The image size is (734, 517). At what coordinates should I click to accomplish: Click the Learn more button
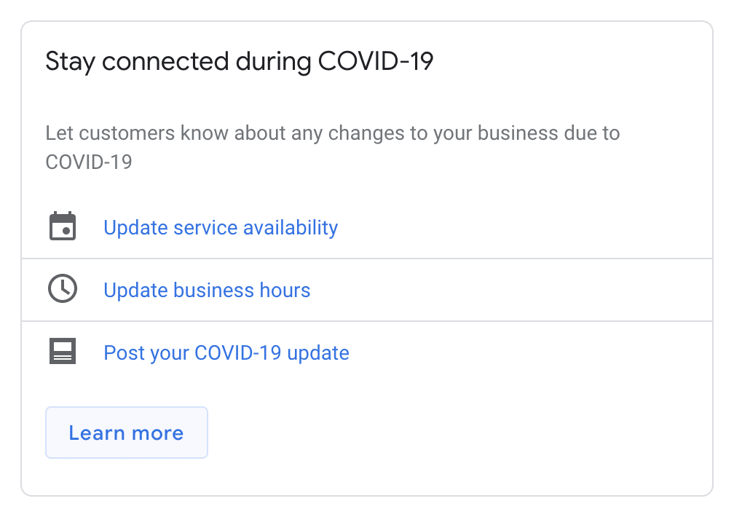[126, 433]
